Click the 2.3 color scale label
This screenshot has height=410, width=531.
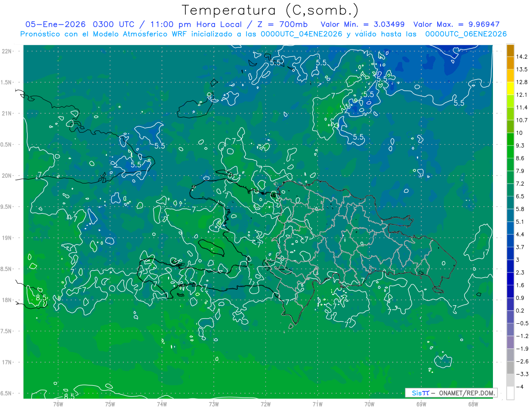tap(521, 272)
